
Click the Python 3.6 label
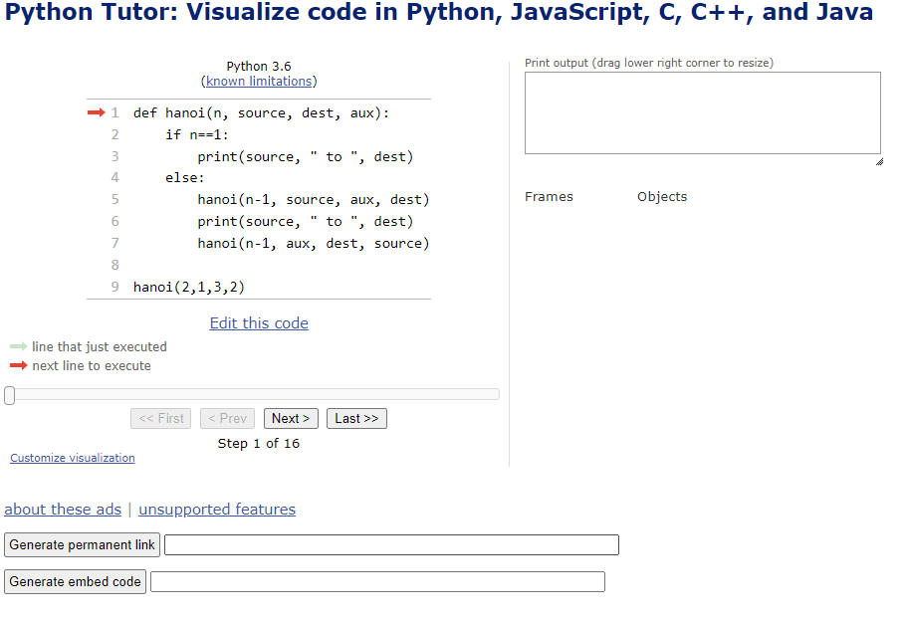pos(259,67)
